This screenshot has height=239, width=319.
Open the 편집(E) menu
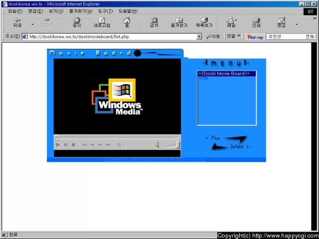(x=35, y=11)
